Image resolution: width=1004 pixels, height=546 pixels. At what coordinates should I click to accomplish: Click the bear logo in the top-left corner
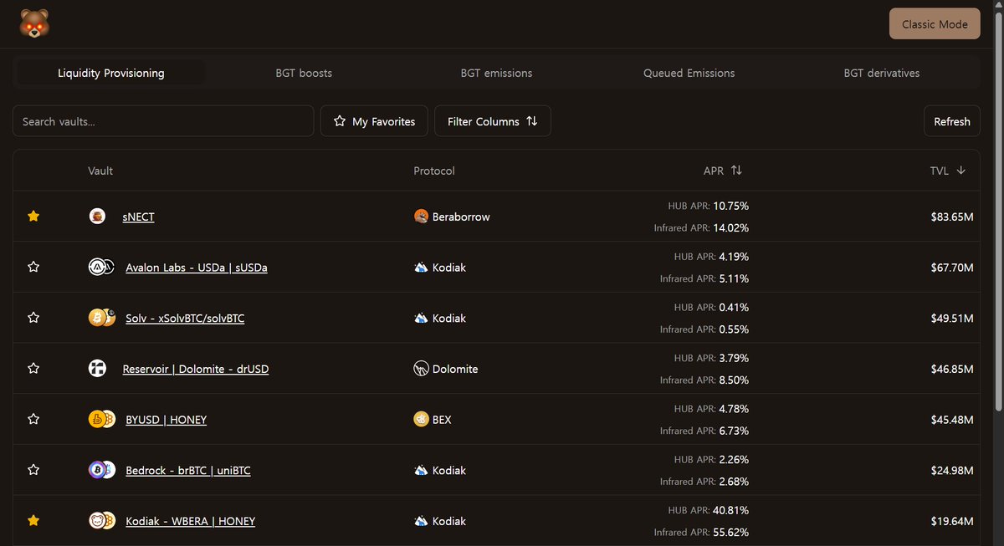tap(33, 23)
